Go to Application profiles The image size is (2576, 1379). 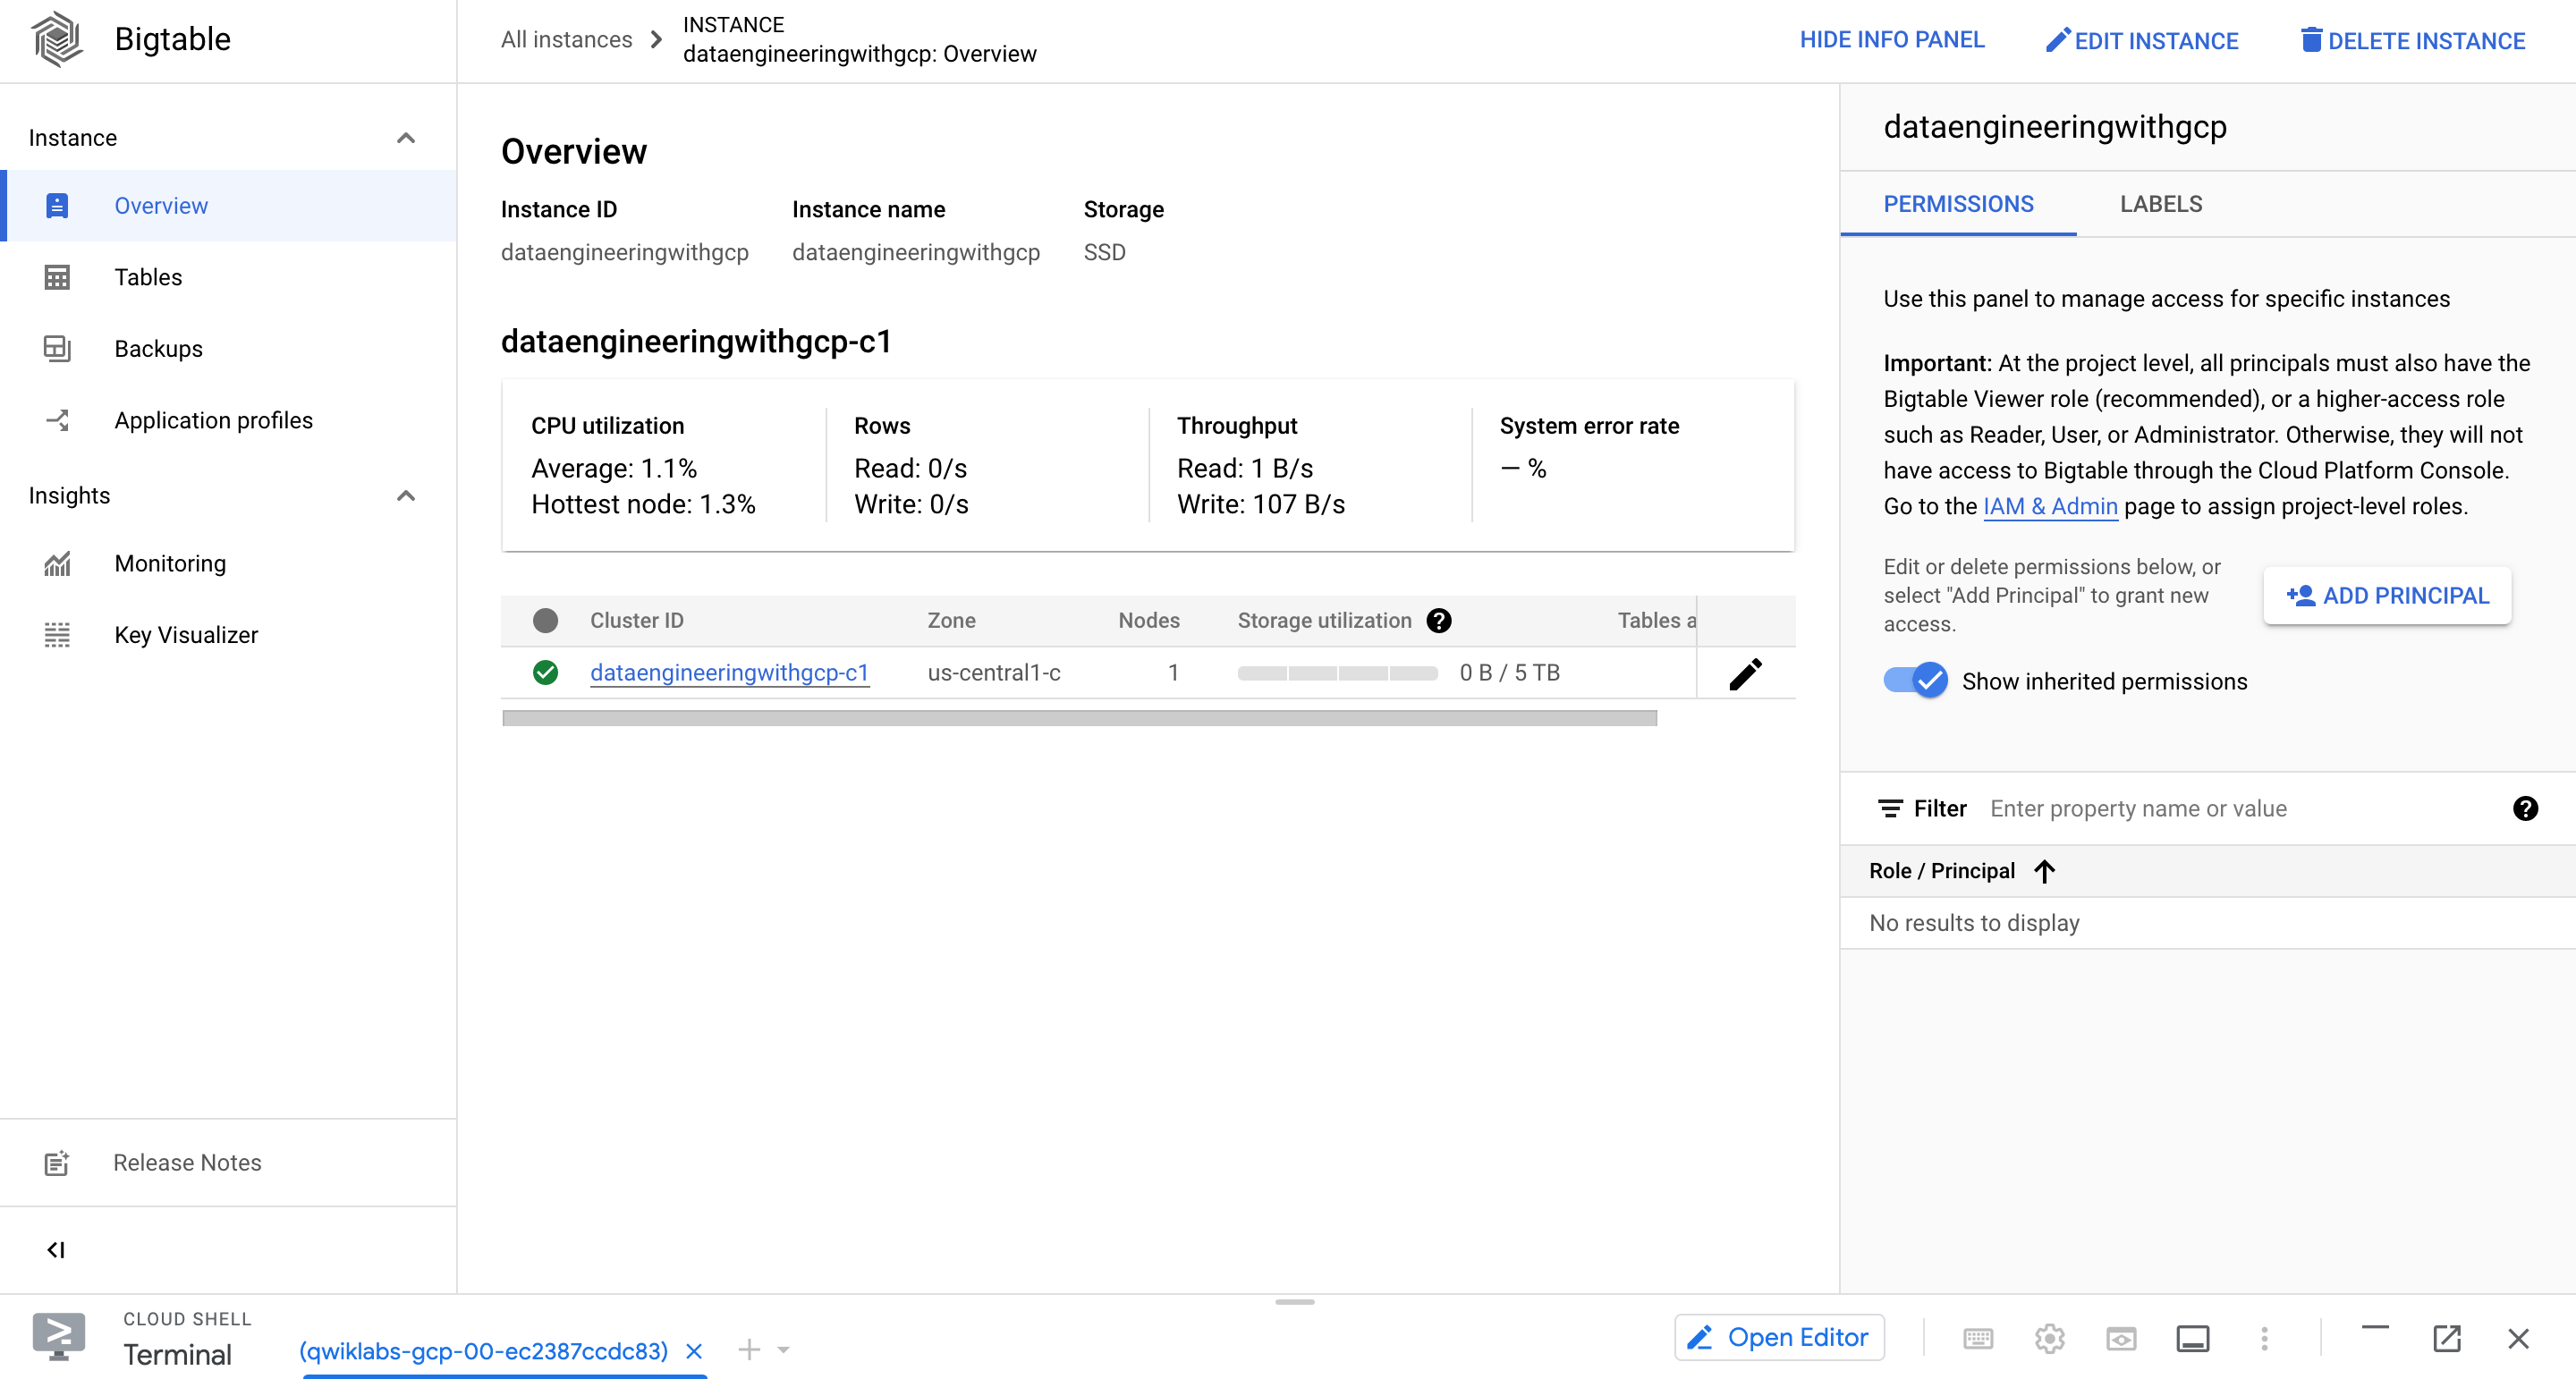pos(229,420)
